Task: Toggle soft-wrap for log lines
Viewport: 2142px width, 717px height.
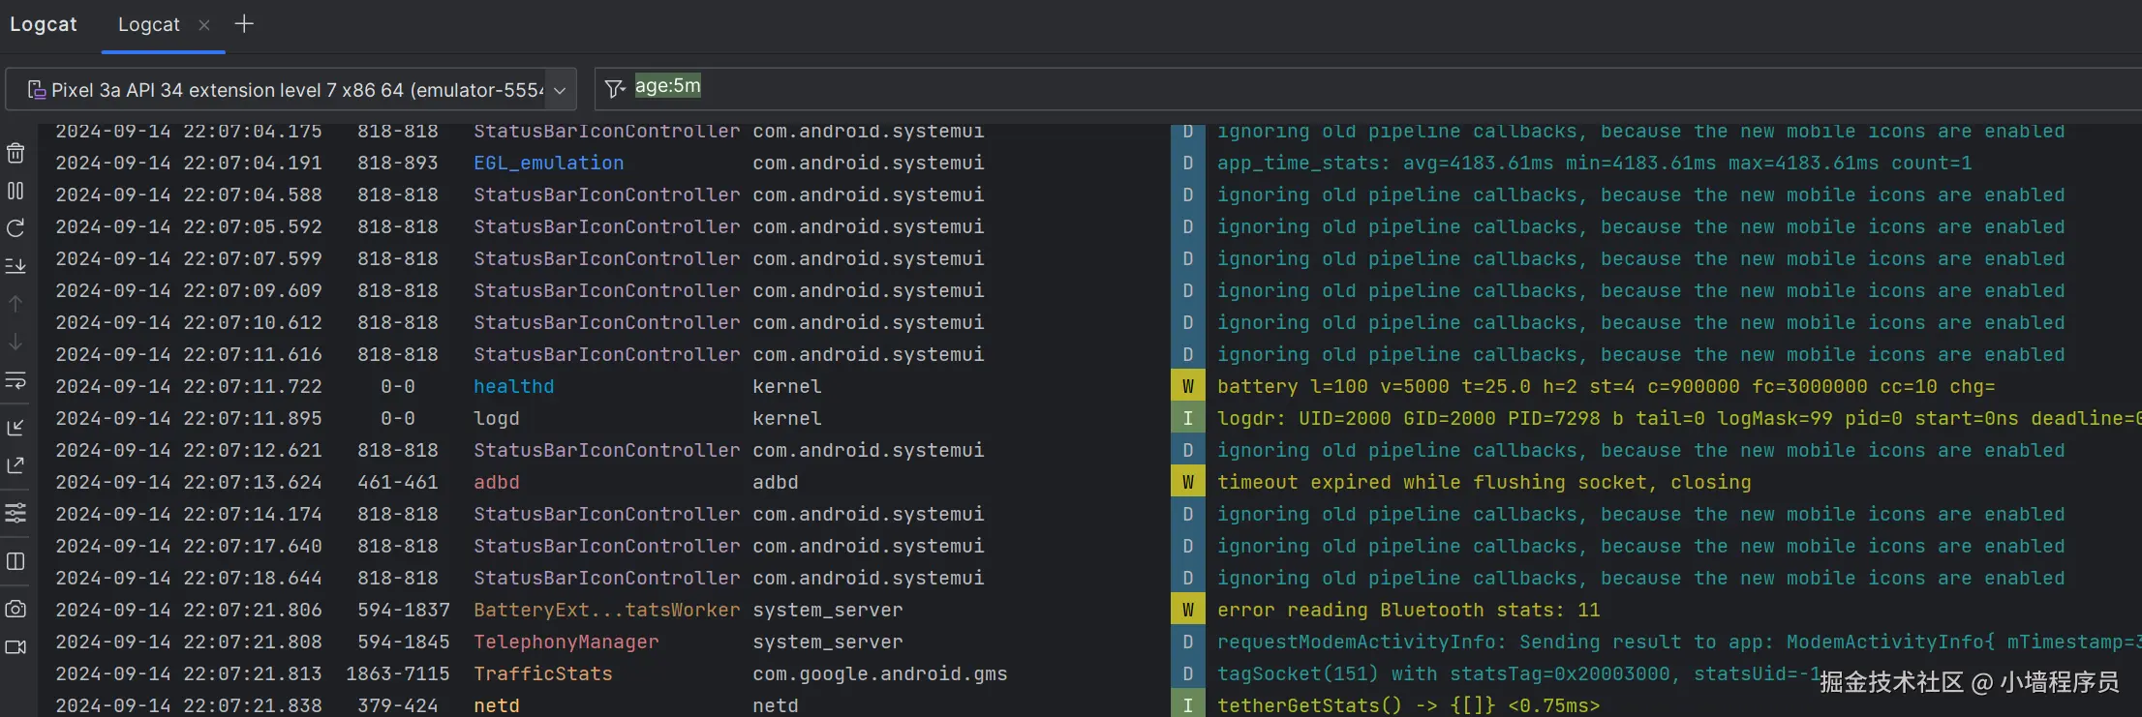Action: coord(15,380)
